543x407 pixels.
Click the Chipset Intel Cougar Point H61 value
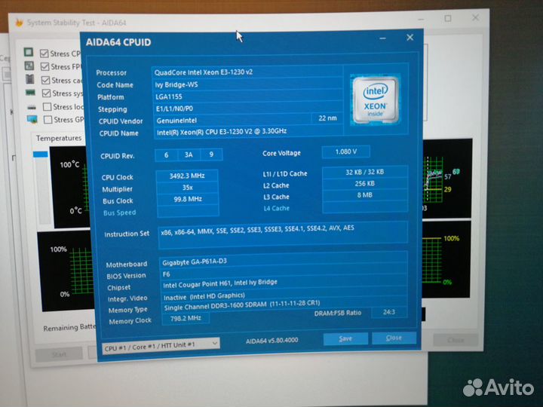pyautogui.click(x=284, y=283)
